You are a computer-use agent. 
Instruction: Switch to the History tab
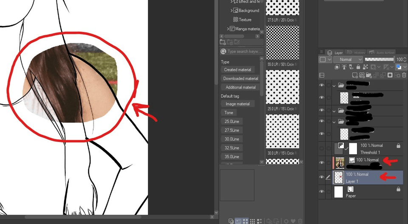pyautogui.click(x=356, y=53)
